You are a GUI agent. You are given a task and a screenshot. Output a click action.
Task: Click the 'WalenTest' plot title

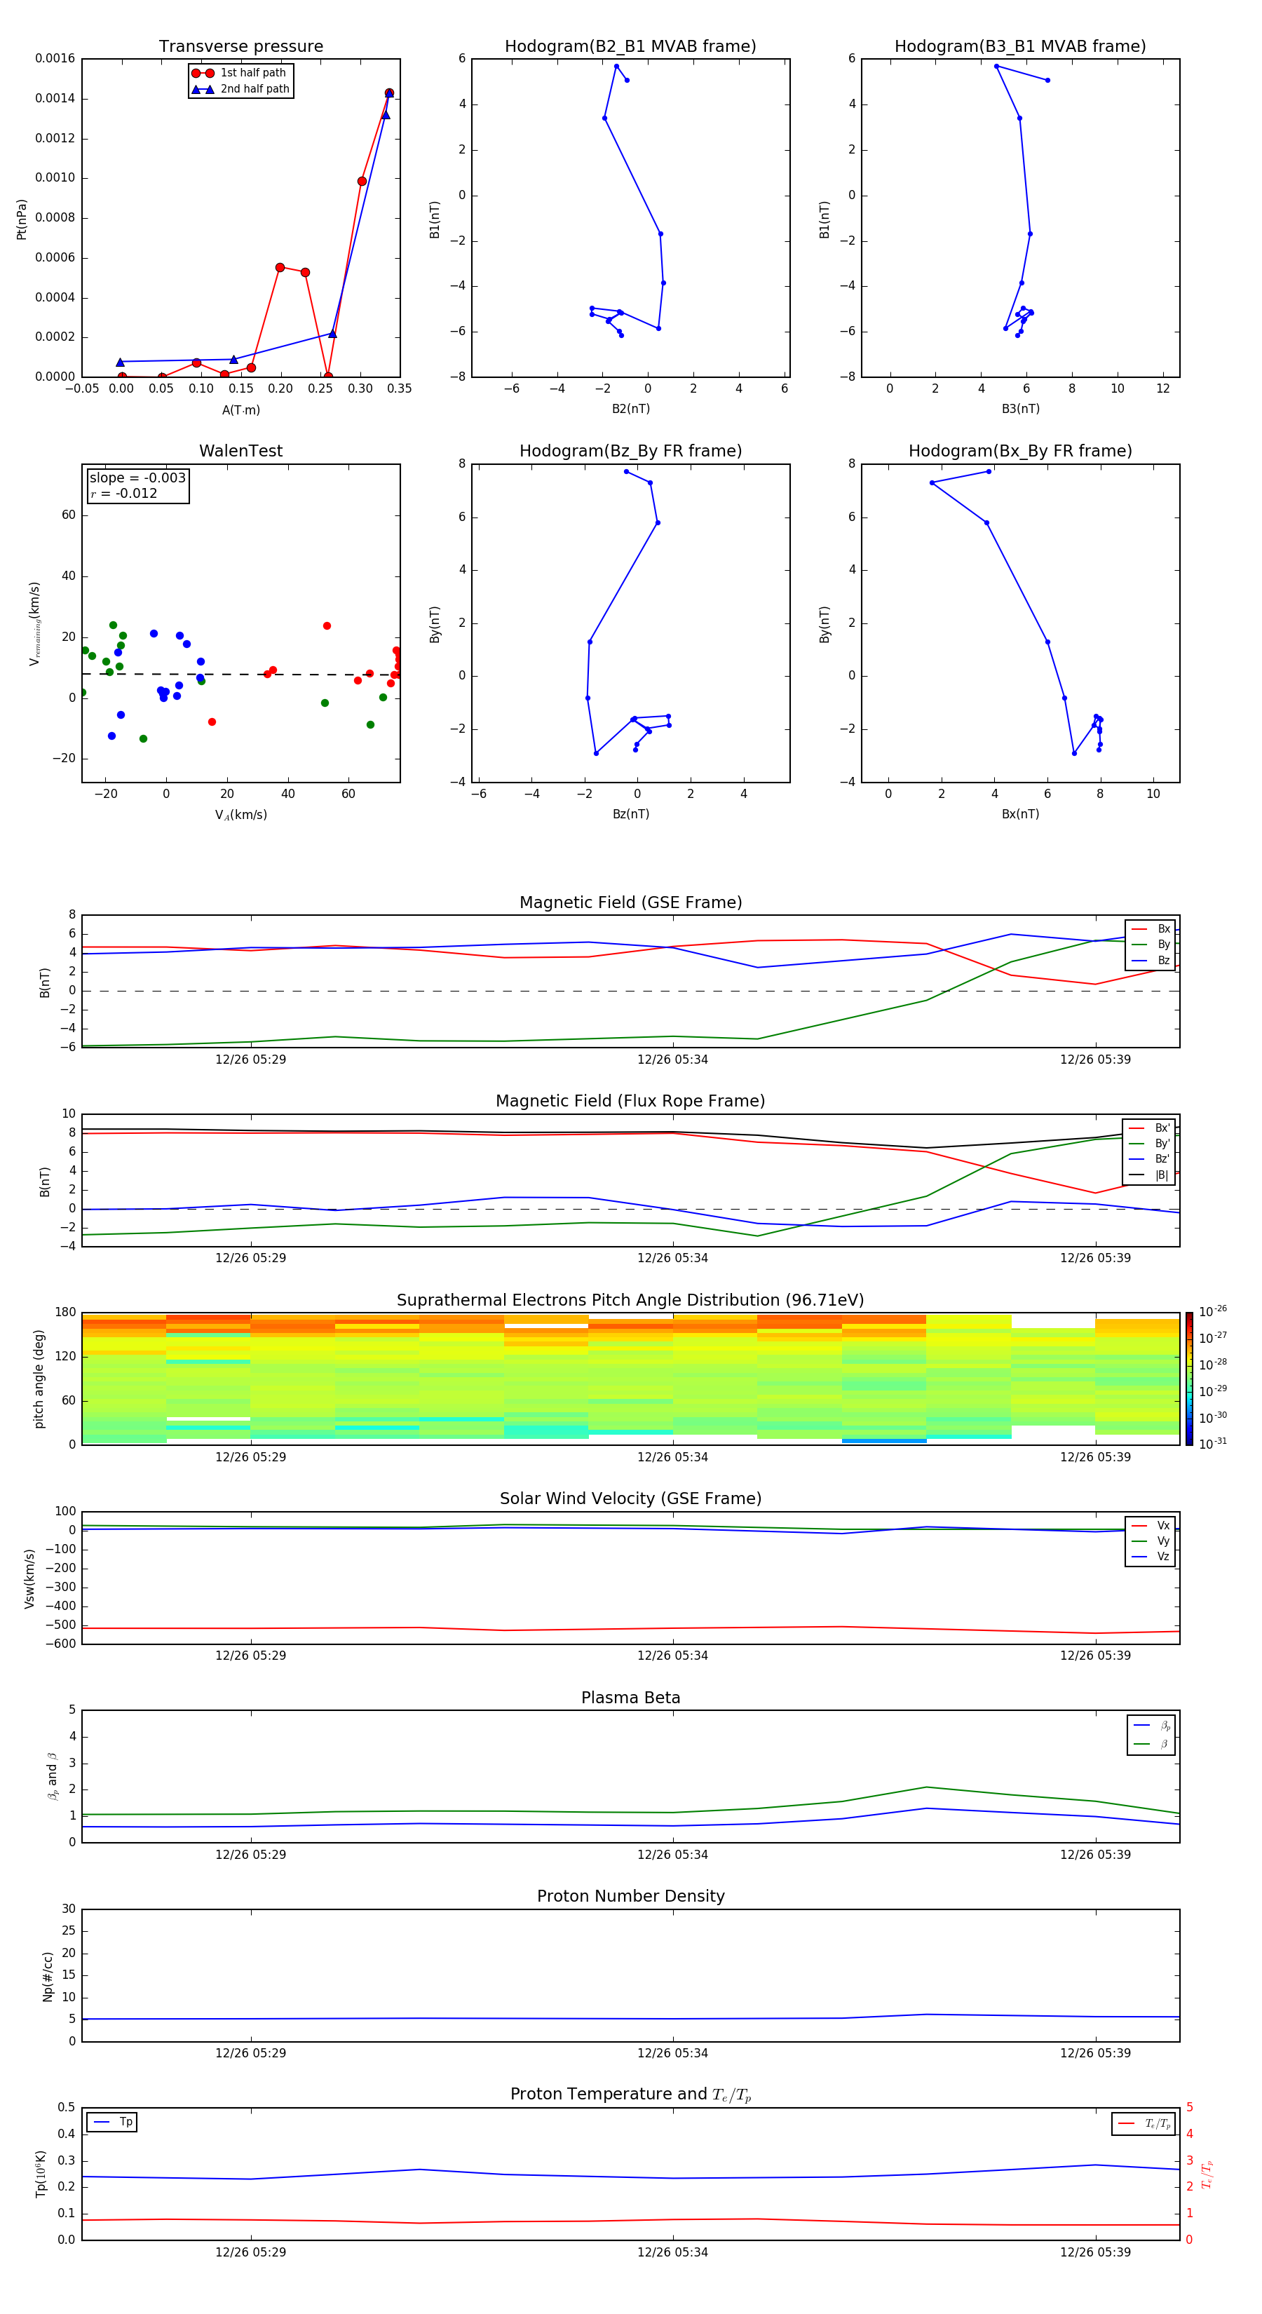coord(240,451)
